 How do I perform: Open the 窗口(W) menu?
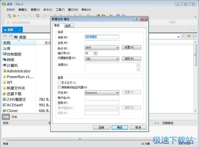click(73, 10)
